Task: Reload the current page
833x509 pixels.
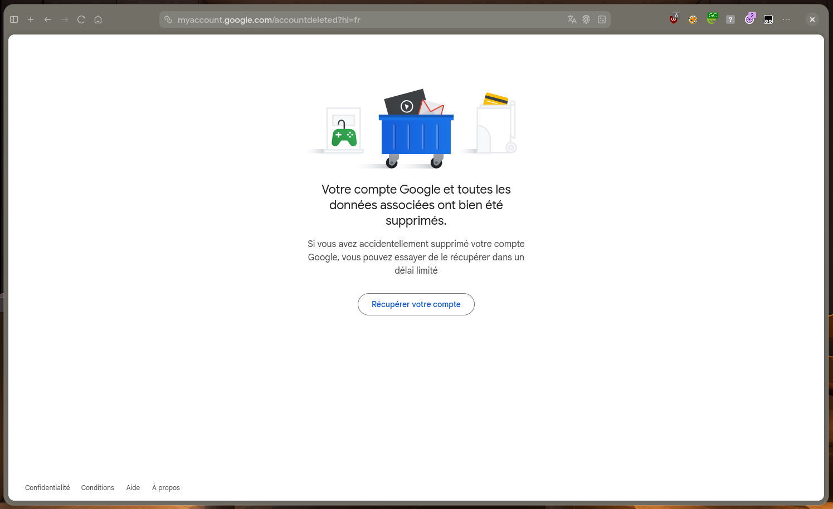Action: tap(81, 19)
